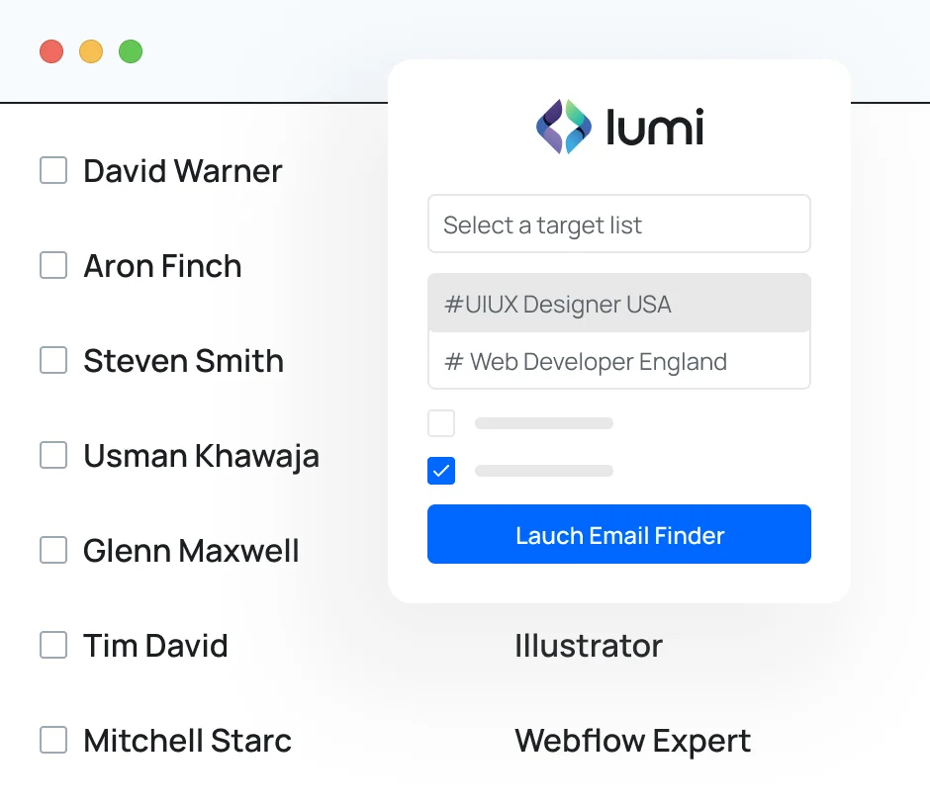Check the box next to David Warner

click(x=53, y=170)
